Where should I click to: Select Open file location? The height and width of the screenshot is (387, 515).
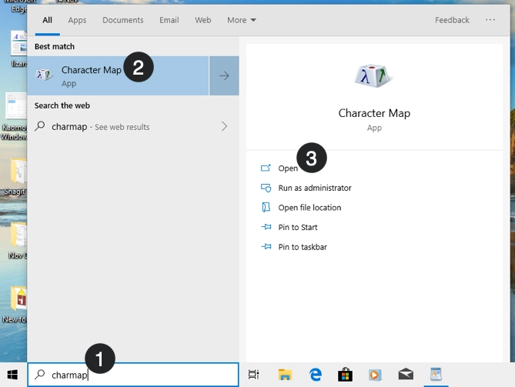click(x=309, y=208)
